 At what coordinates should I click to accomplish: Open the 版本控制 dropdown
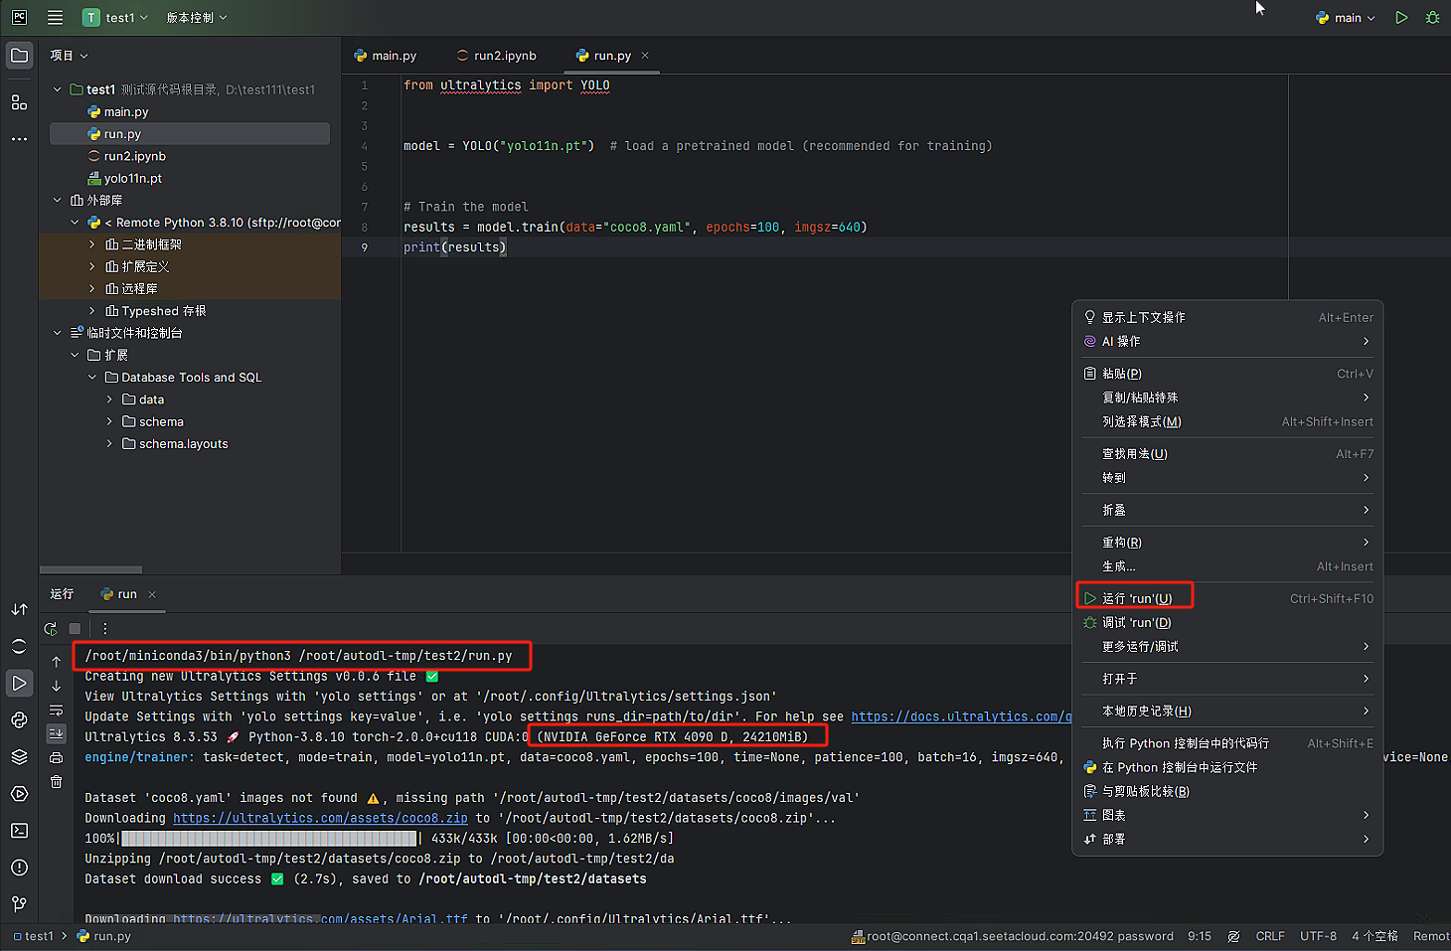[197, 18]
